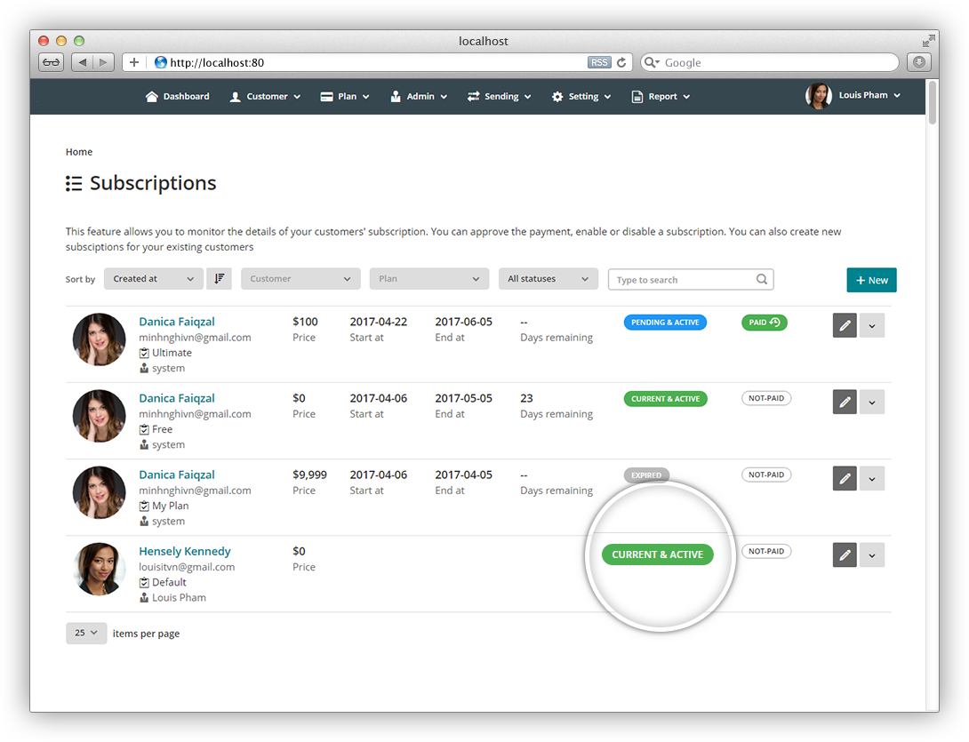Click the home icon next to Dashboard
The width and height of the screenshot is (969, 742).
(x=150, y=96)
